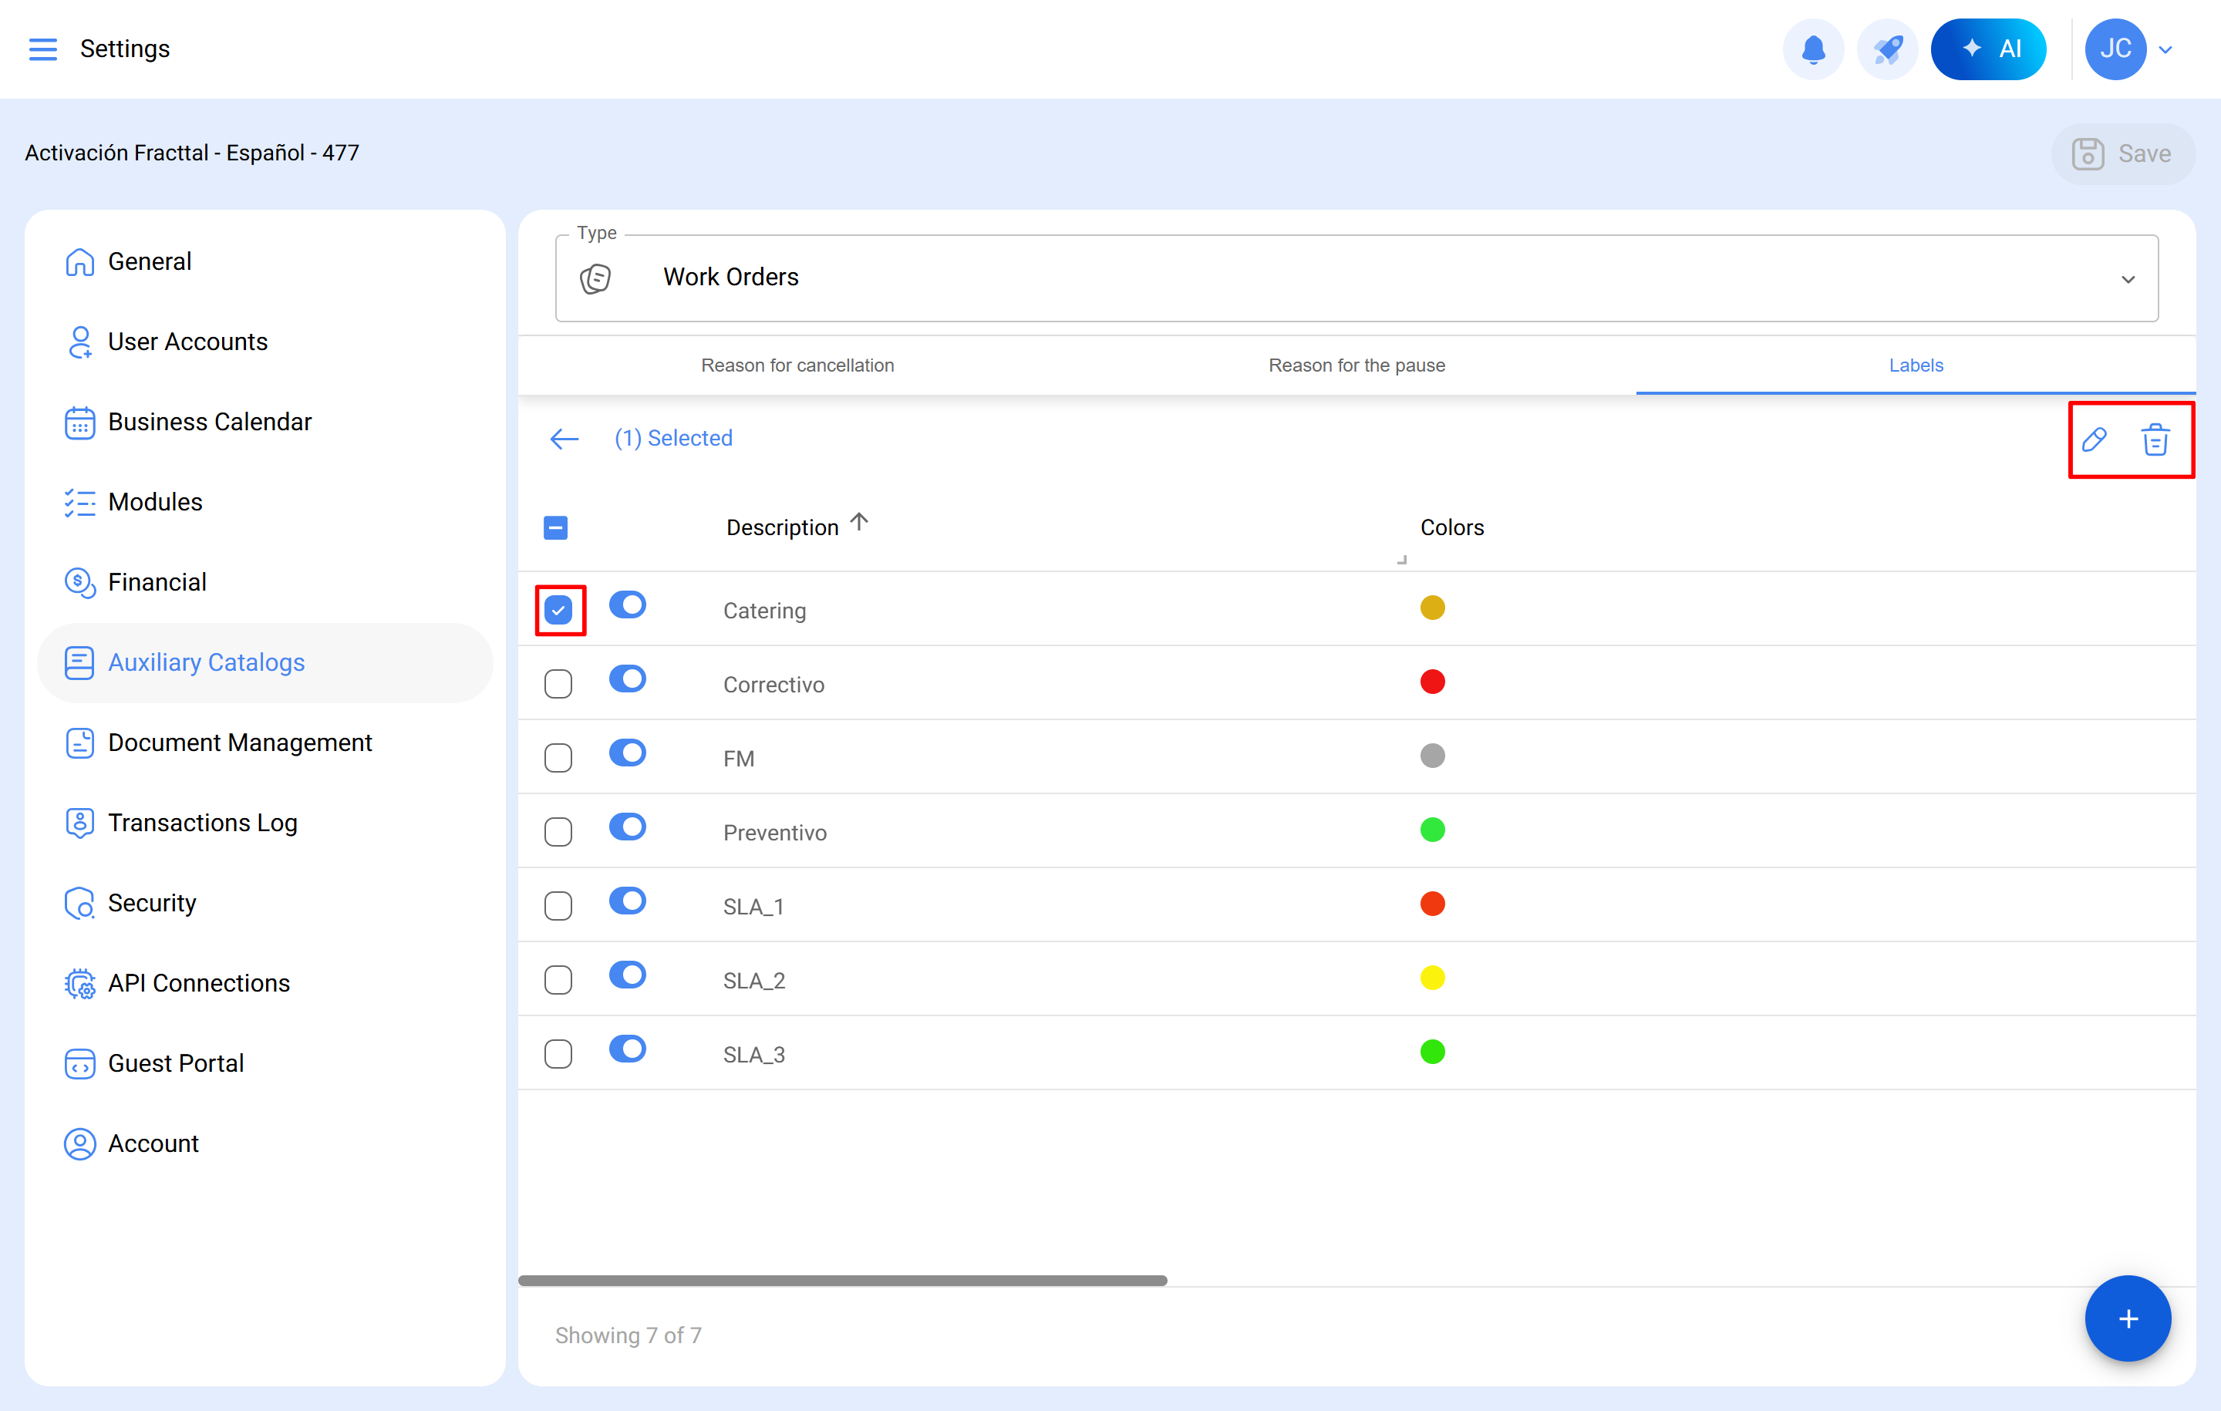Open Security settings section
This screenshot has height=1411, width=2221.
click(152, 903)
